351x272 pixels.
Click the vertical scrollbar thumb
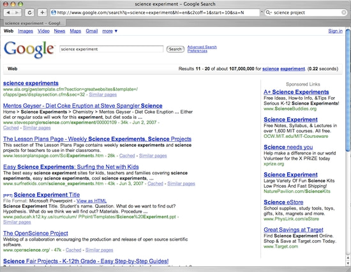click(x=348, y=90)
